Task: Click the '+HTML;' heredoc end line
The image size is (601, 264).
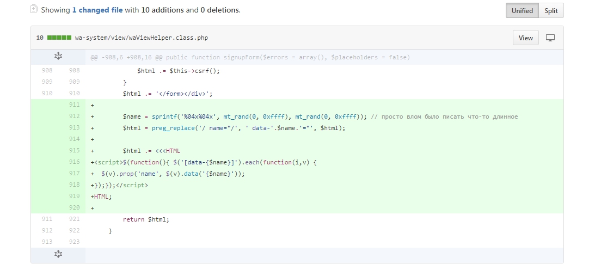Action: click(101, 197)
